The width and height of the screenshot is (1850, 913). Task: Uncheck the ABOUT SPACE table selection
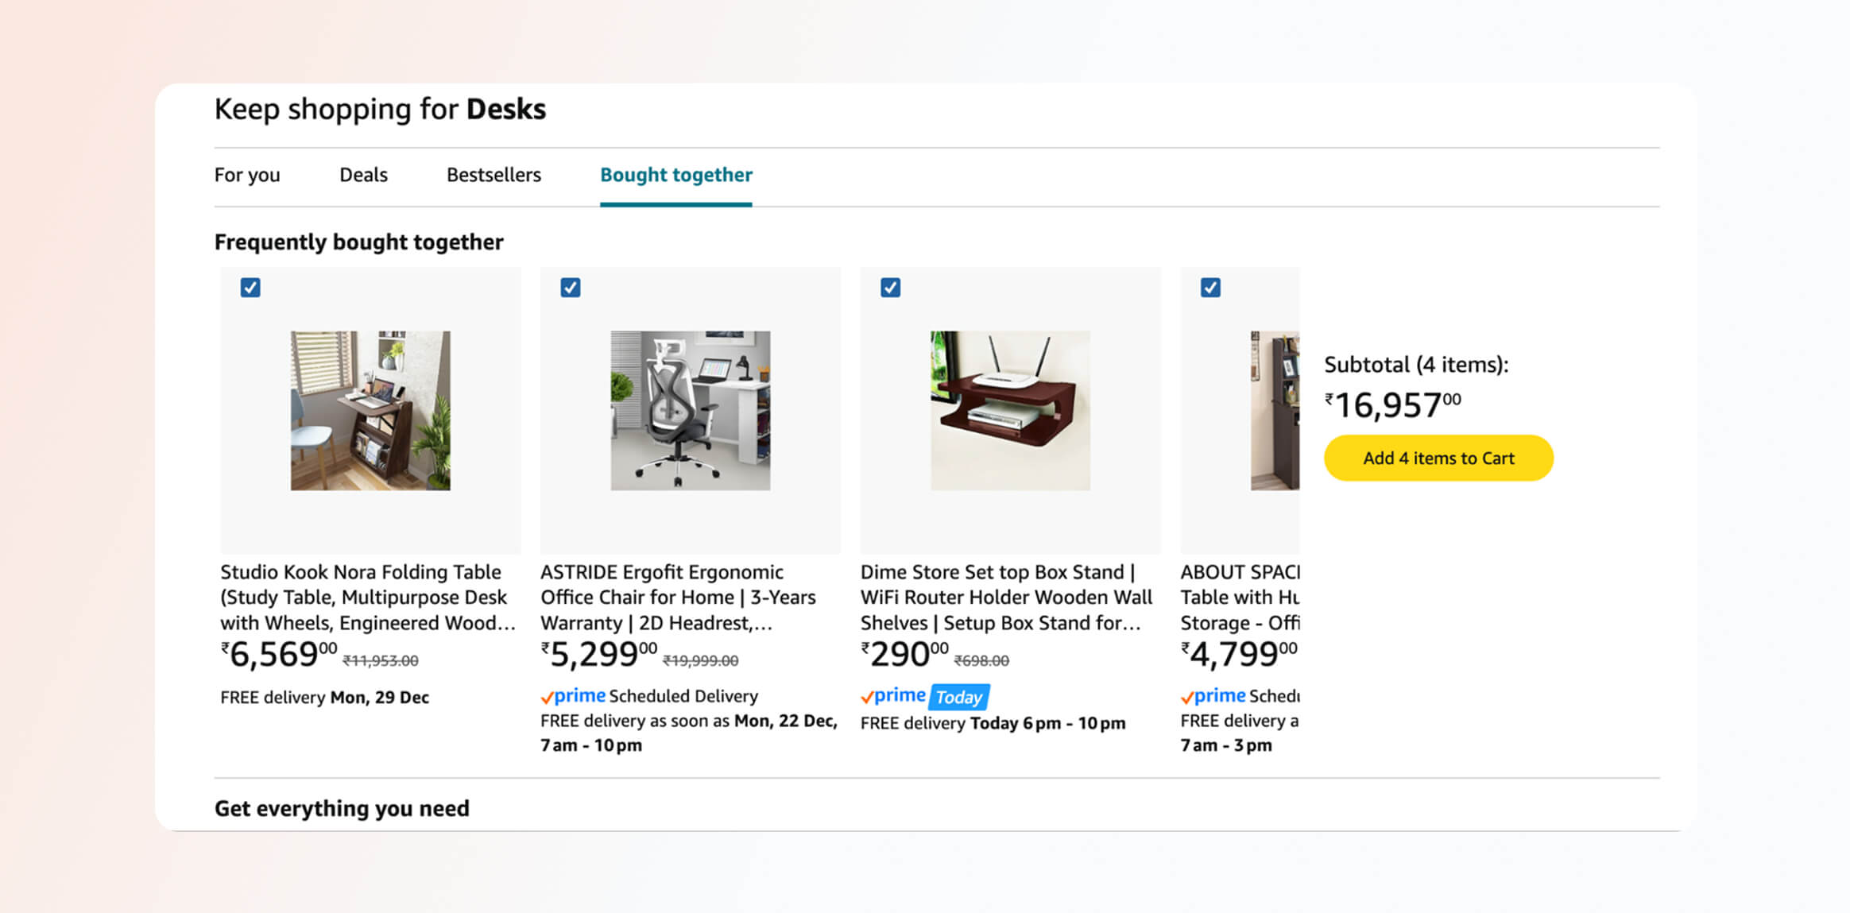pos(1209,287)
